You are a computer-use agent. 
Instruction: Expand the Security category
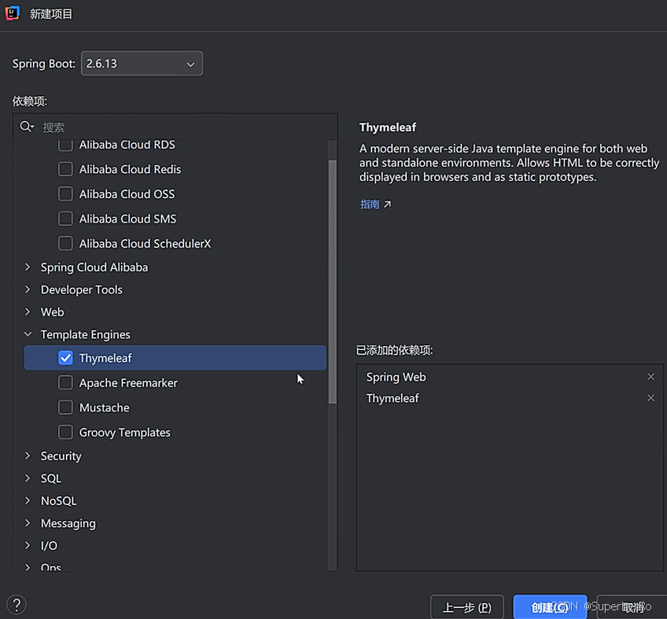point(28,455)
